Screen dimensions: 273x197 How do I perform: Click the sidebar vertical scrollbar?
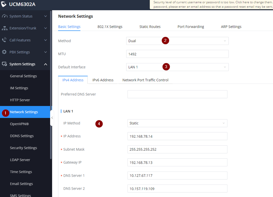coord(51,87)
